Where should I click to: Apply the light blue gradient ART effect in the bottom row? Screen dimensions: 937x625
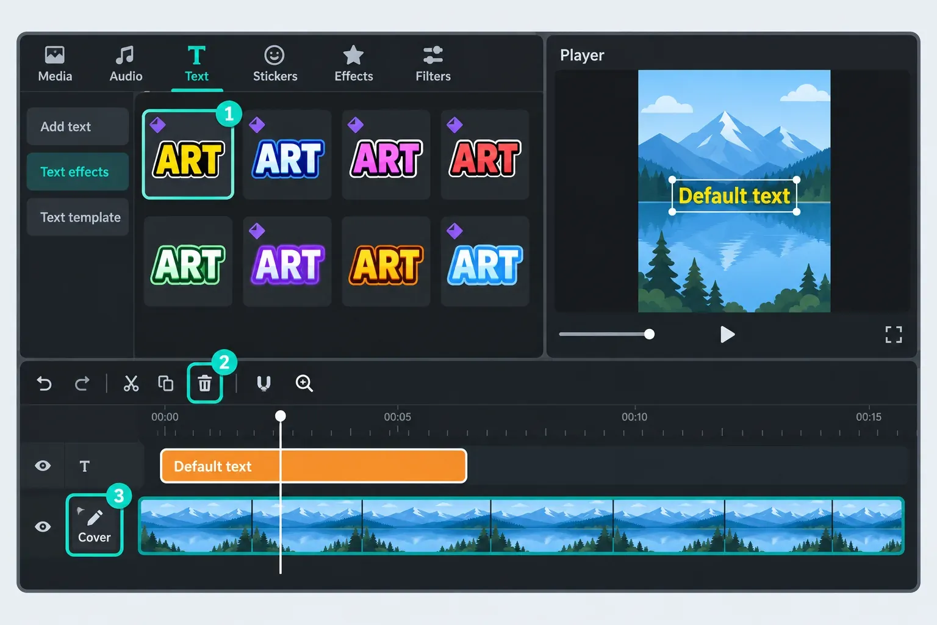tap(485, 261)
